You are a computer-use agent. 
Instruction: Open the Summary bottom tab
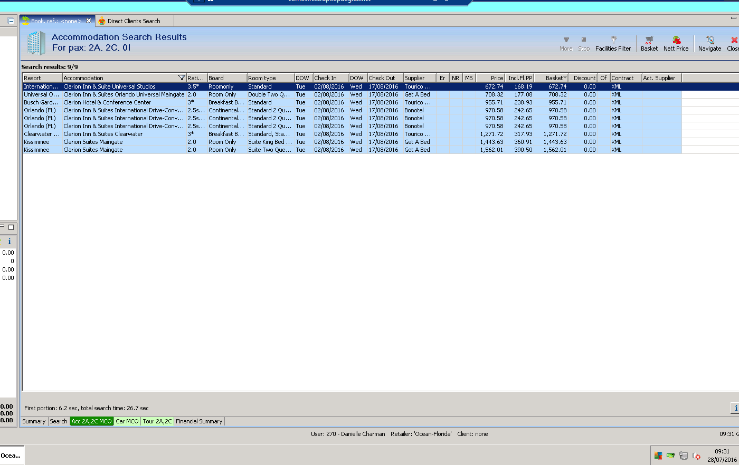pos(34,421)
